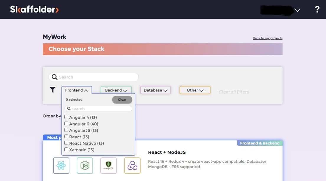Click the NodeJS hexagon icon

click(85, 165)
